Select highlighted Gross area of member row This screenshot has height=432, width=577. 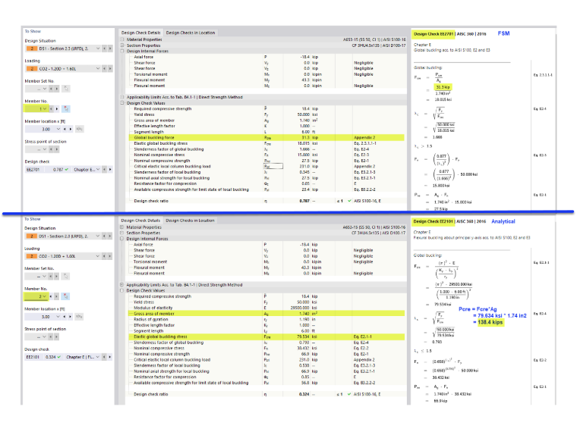coord(266,314)
